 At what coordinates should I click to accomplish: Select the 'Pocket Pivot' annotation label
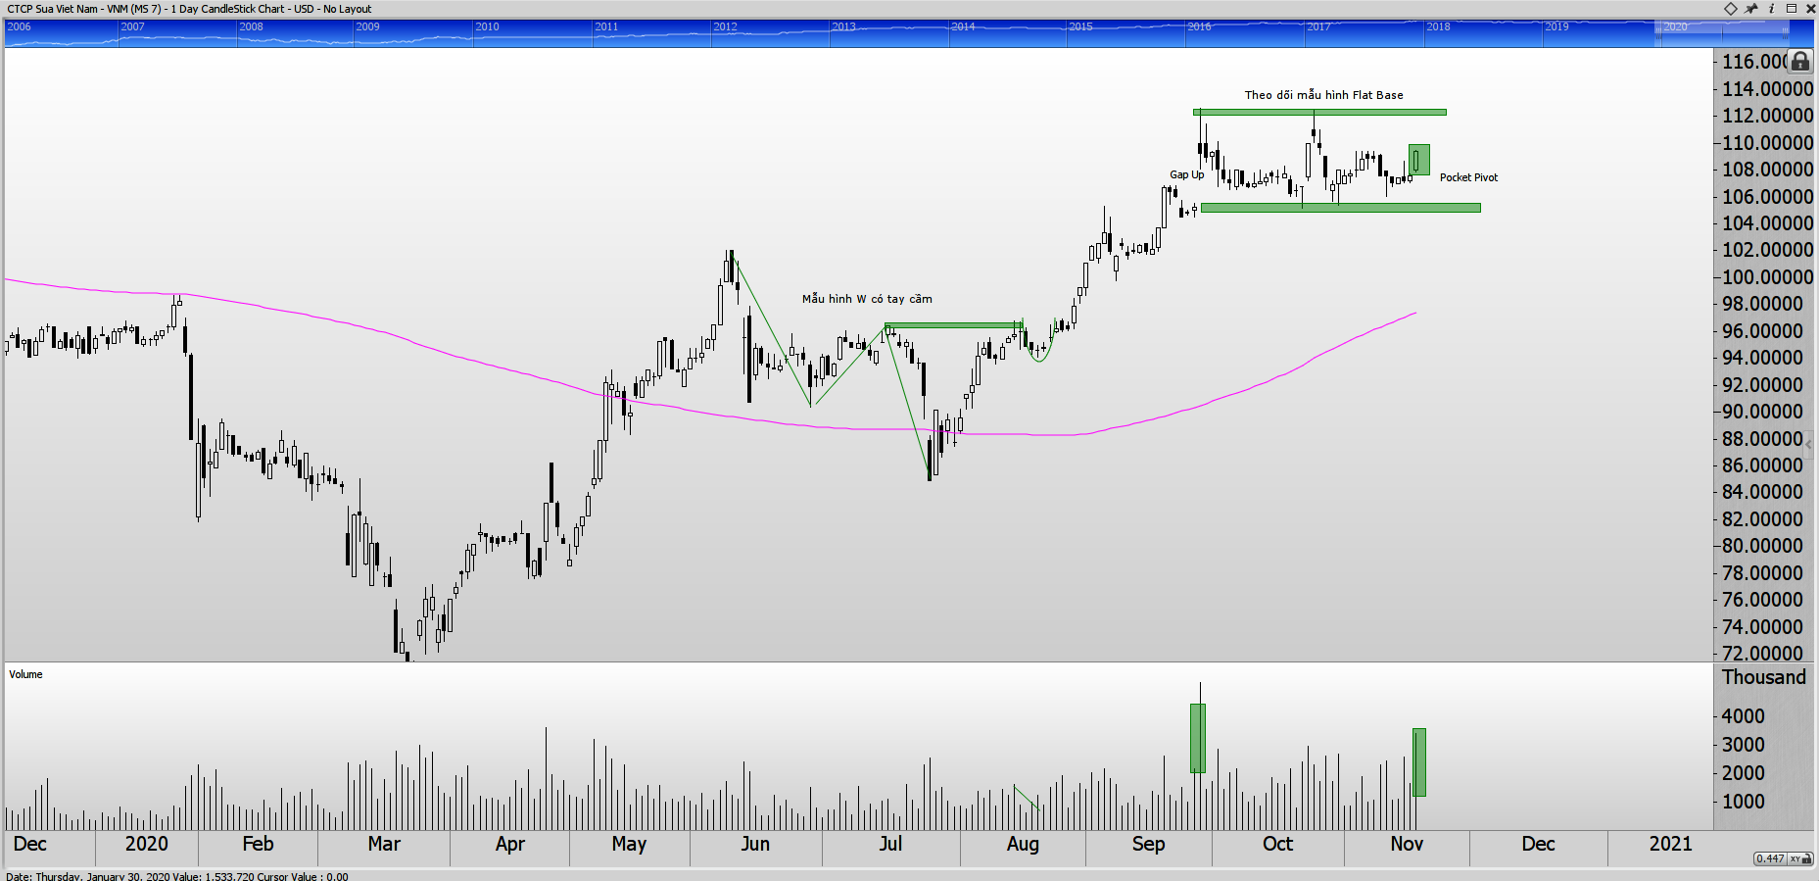click(1468, 177)
